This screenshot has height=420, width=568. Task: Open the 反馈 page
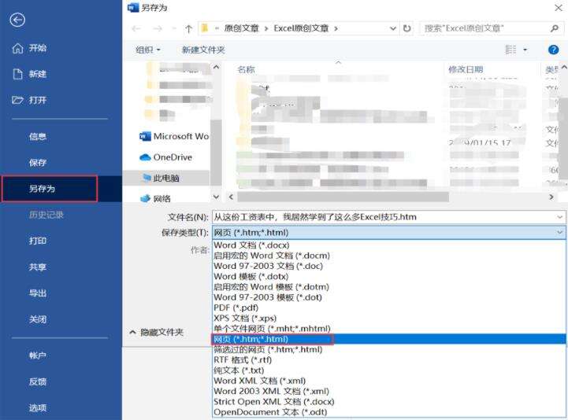(38, 381)
